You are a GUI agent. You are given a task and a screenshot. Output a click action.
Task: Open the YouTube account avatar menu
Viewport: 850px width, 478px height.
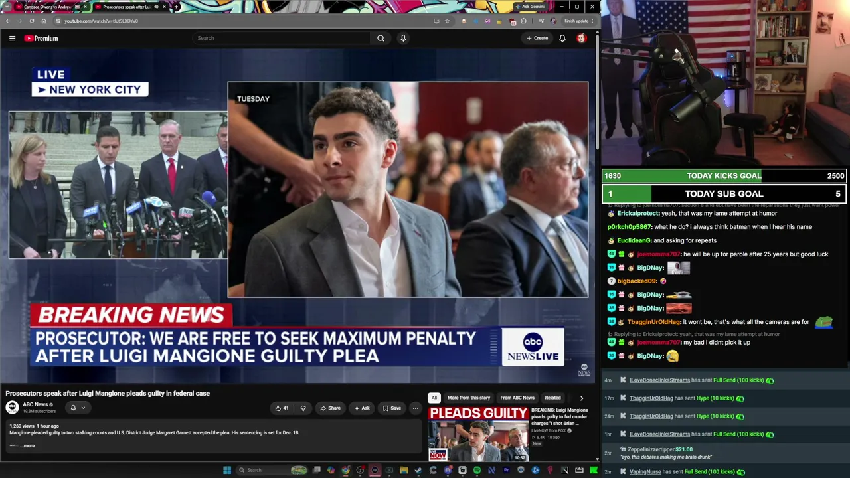pyautogui.click(x=582, y=38)
